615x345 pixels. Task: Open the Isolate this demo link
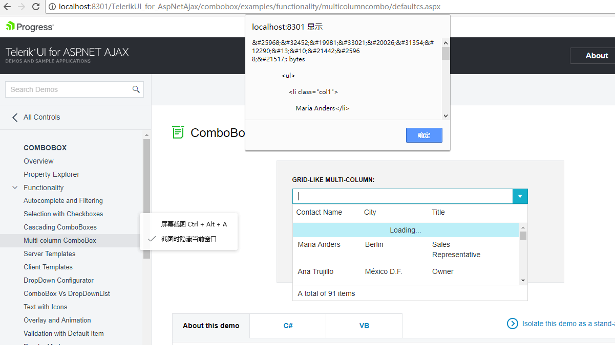click(x=568, y=324)
